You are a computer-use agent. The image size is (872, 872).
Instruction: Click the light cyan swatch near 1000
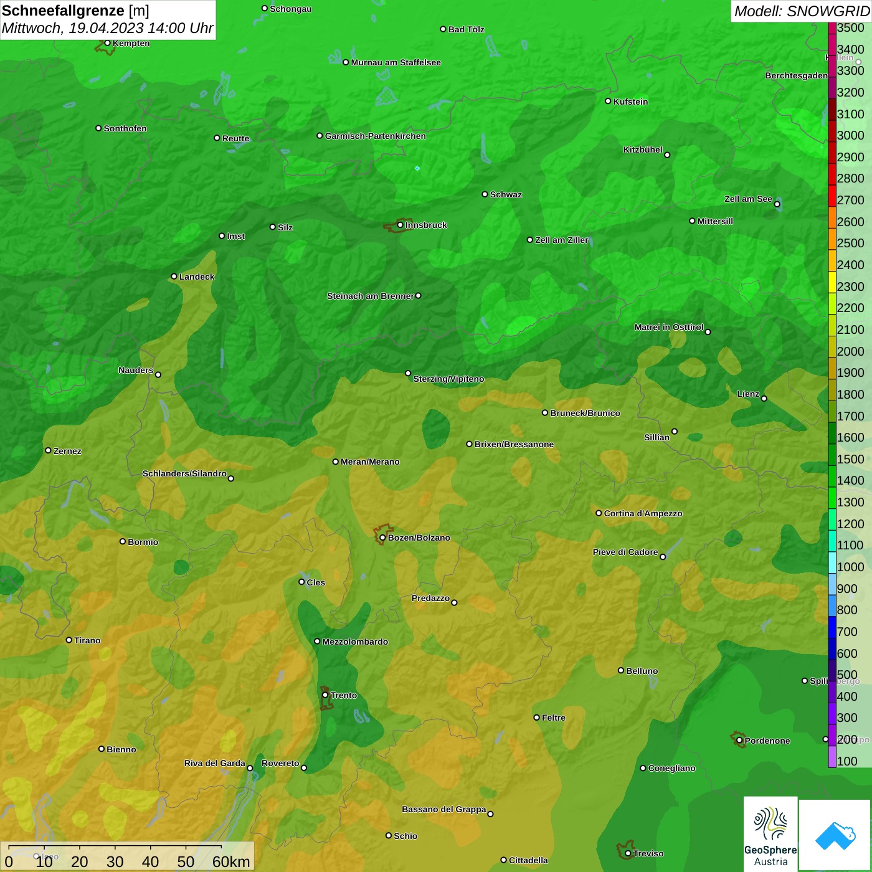[832, 562]
